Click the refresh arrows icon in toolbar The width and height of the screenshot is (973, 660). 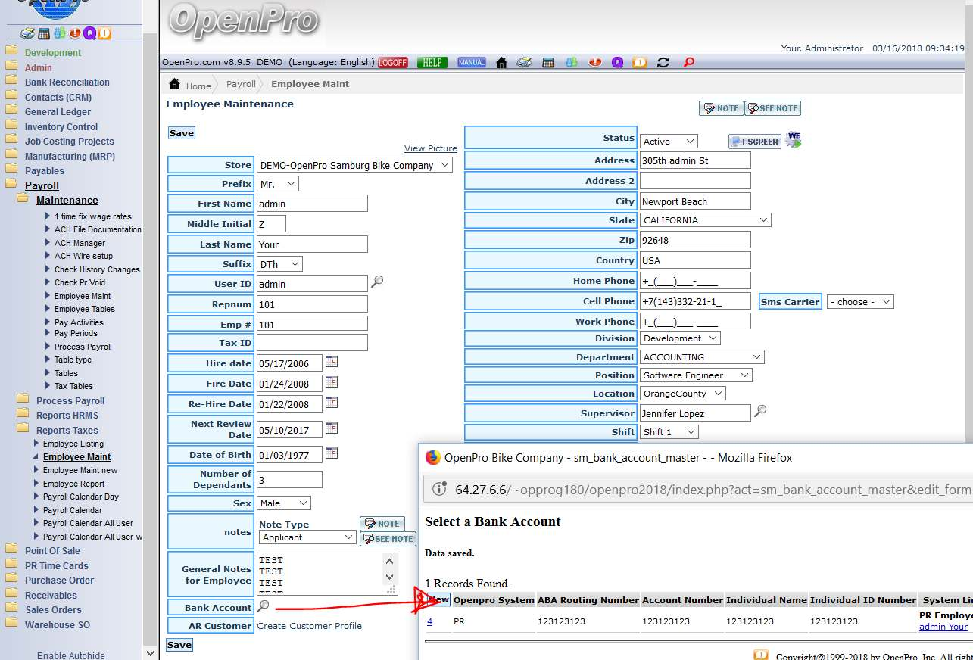(663, 63)
